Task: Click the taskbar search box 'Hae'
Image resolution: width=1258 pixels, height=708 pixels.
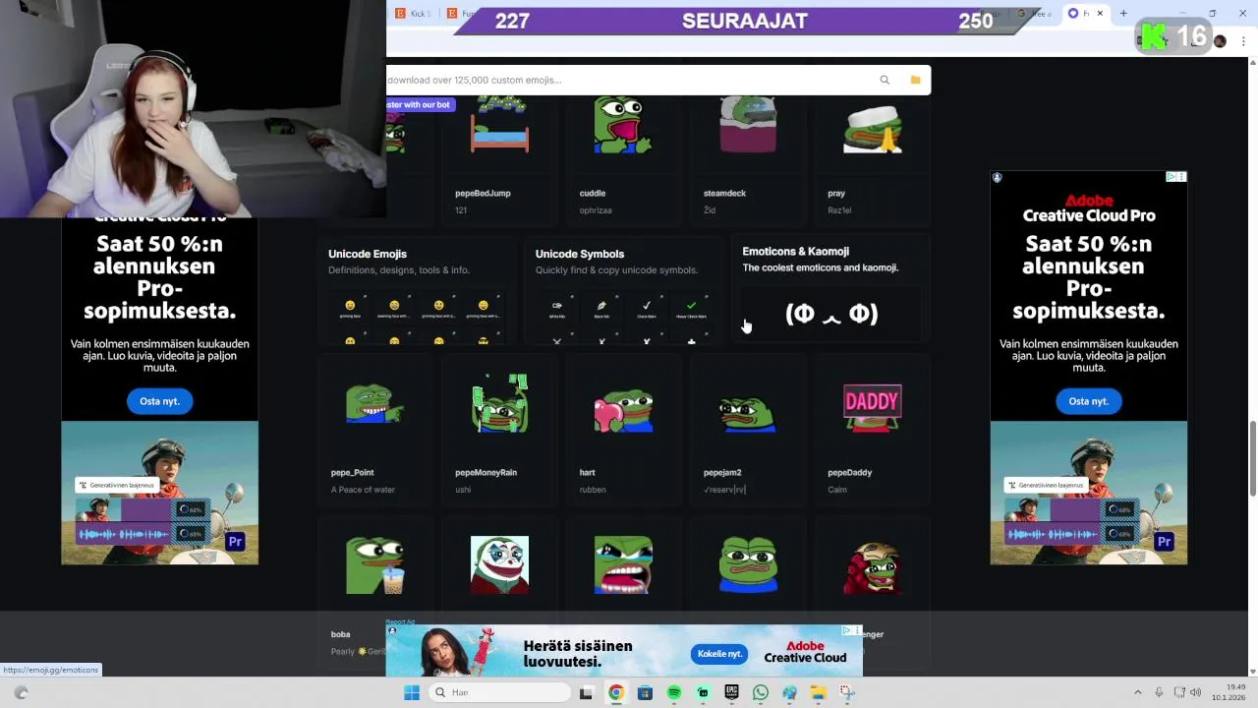Action: click(x=498, y=692)
